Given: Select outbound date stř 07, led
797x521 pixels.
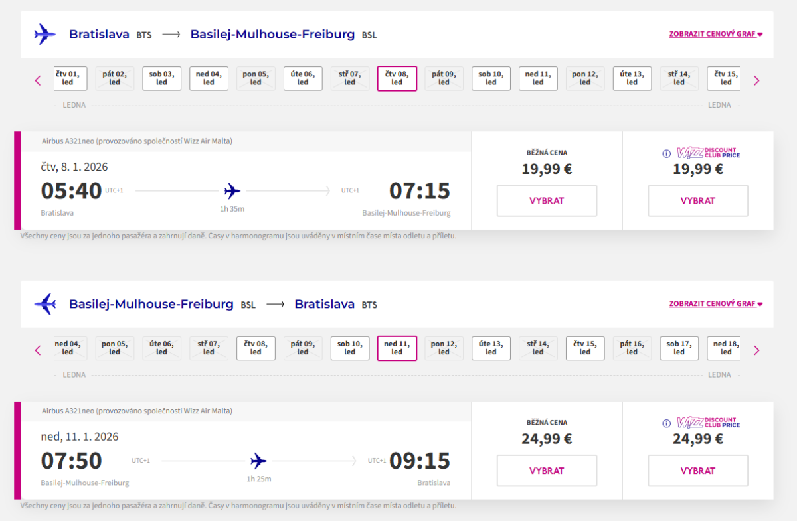Looking at the screenshot, I should [x=350, y=78].
